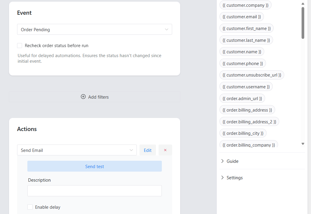Focus the Description input field
The width and height of the screenshot is (311, 214).
tap(94, 191)
